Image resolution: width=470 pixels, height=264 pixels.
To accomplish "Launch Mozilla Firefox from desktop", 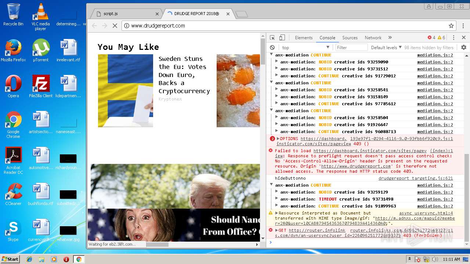I will [x=13, y=50].
